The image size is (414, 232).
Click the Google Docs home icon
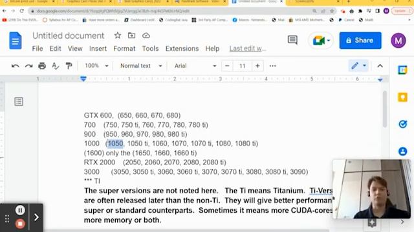click(x=16, y=41)
